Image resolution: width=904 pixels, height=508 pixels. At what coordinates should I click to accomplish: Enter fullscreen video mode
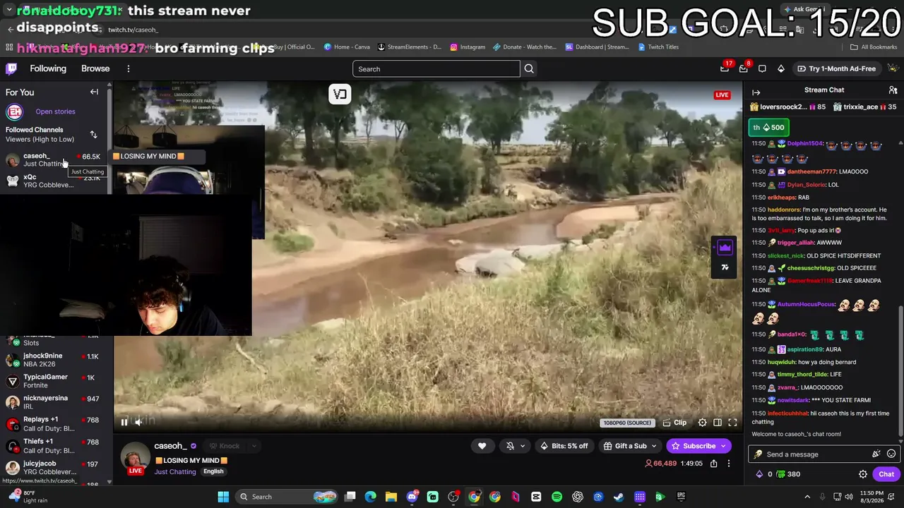pyautogui.click(x=732, y=423)
